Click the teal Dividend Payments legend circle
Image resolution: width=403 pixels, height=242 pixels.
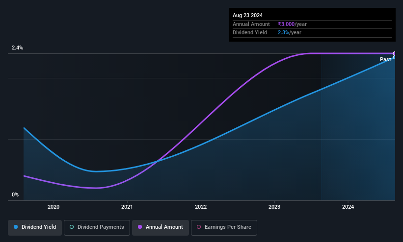point(72,227)
